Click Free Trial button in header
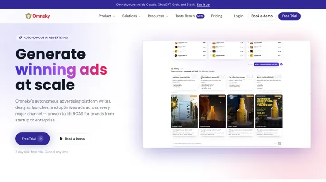The image size is (326, 182). (x=289, y=16)
